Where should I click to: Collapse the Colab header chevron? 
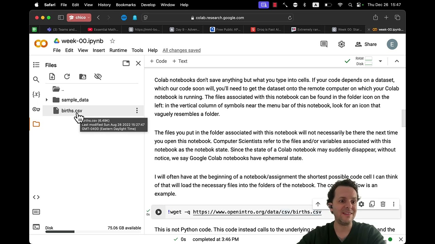pyautogui.click(x=397, y=61)
